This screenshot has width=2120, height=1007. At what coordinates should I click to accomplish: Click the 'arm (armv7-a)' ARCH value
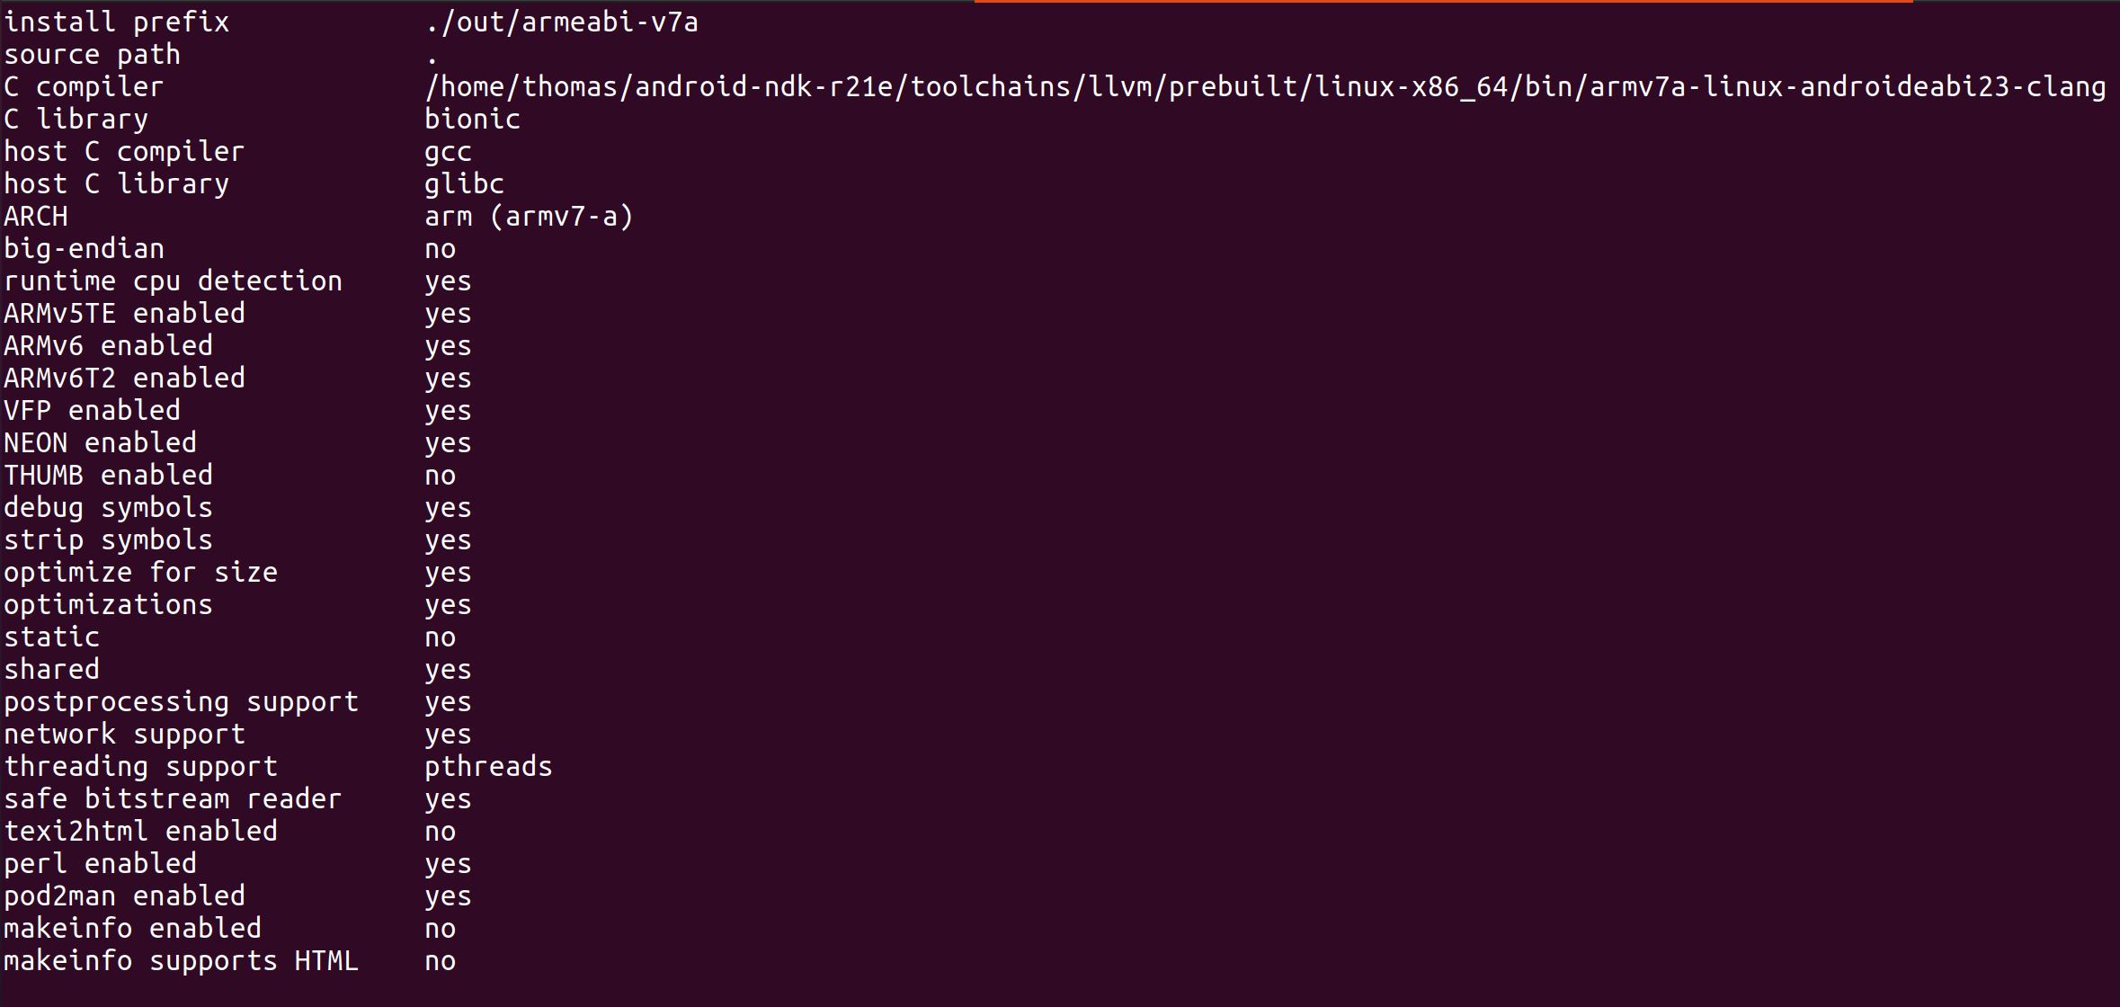[529, 217]
